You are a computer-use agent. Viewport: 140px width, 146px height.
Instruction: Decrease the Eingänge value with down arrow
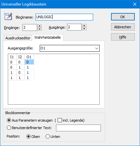(40, 29)
